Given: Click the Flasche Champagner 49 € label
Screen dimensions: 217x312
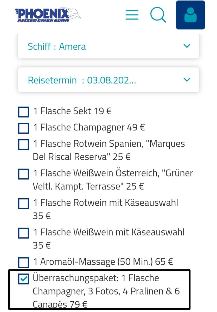Looking at the screenshot, I should [89, 127].
